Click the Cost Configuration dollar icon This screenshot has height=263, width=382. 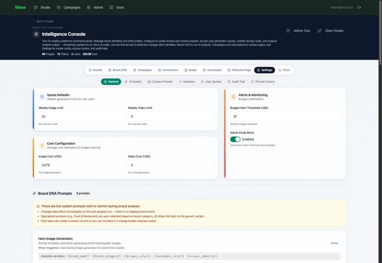click(x=42, y=145)
